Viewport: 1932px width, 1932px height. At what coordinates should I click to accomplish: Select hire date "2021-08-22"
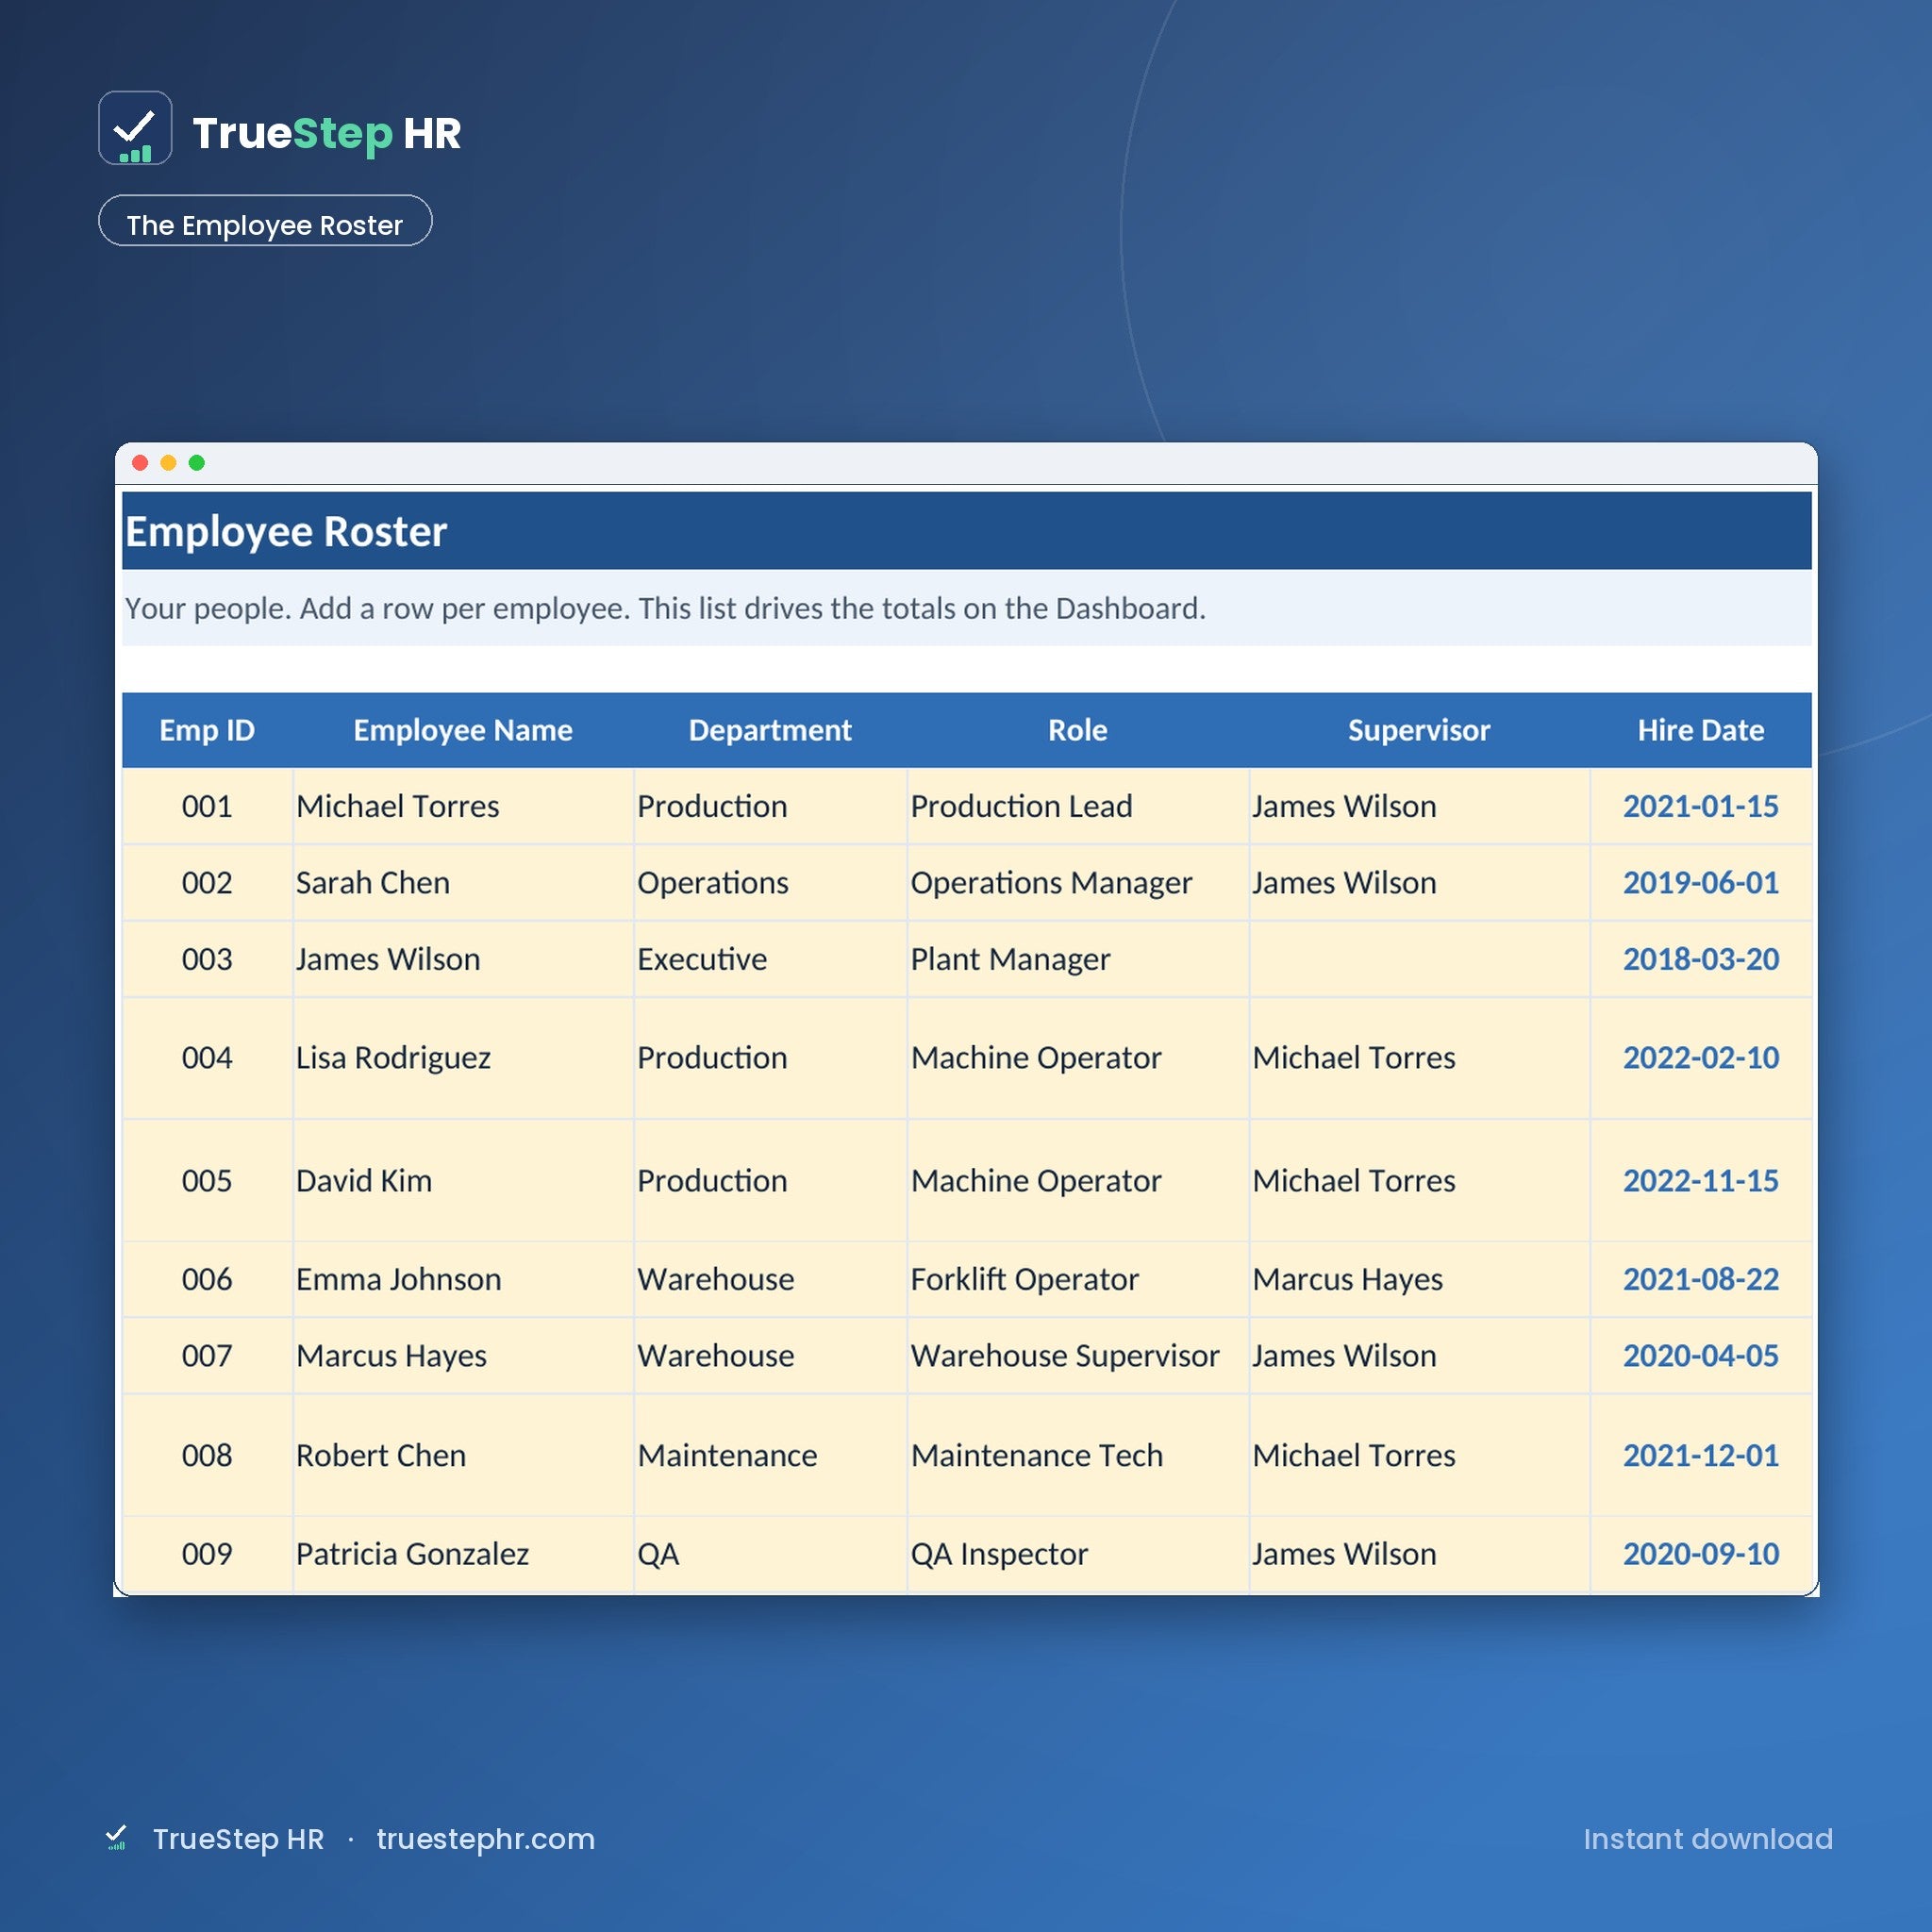1701,1279
